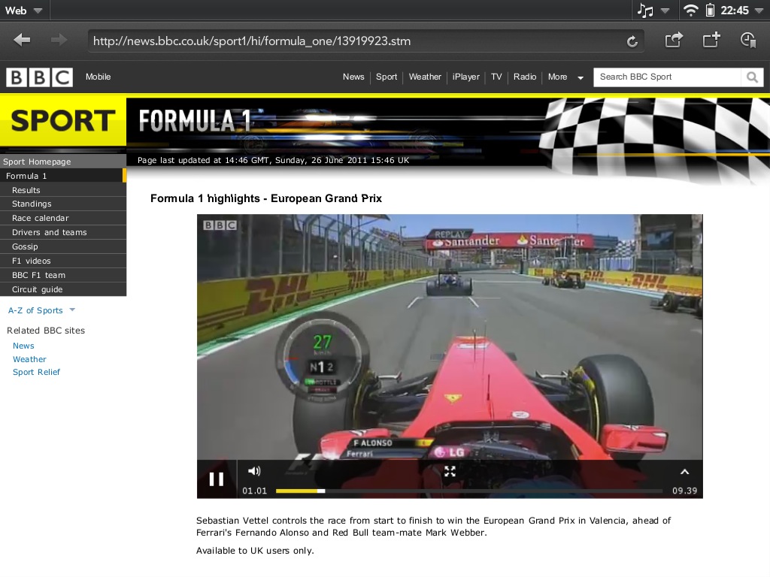The image size is (770, 577).
Task: Open Sport Homepage in the sidebar
Action: (63, 162)
